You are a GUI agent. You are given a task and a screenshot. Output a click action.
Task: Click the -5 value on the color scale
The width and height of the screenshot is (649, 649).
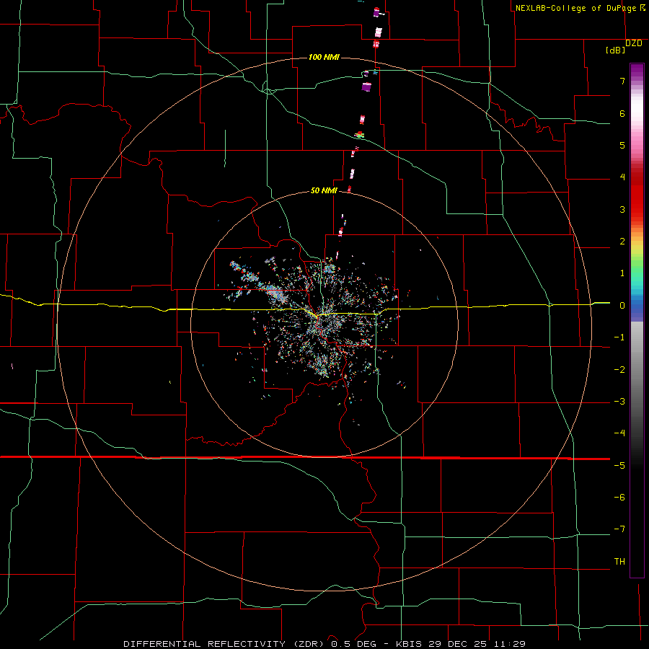point(619,466)
